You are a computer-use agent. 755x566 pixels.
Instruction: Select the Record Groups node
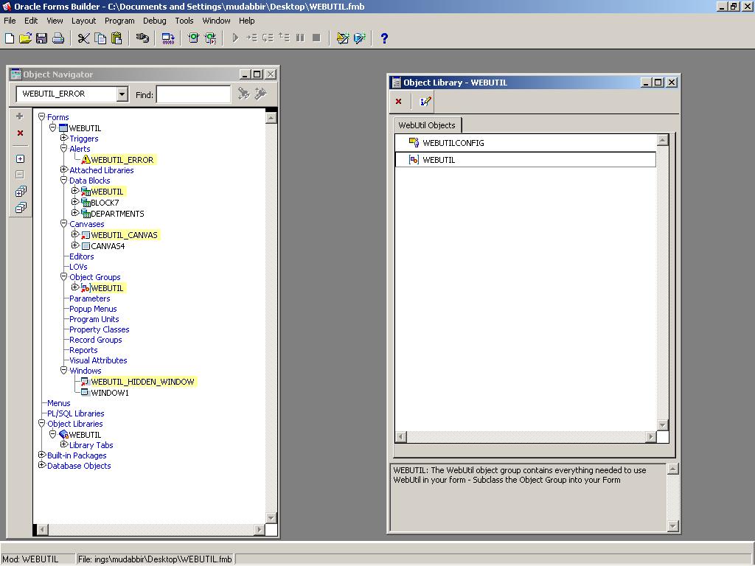pos(95,340)
